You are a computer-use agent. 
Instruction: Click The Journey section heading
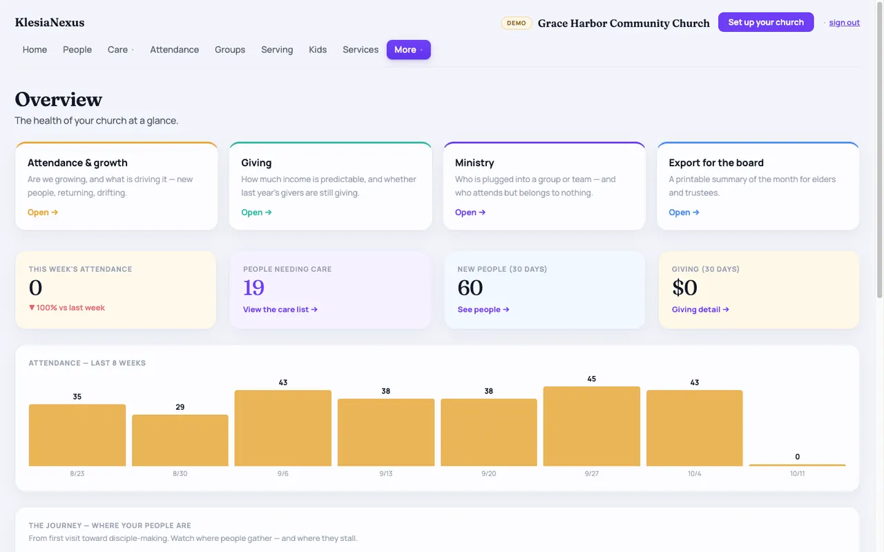point(110,526)
